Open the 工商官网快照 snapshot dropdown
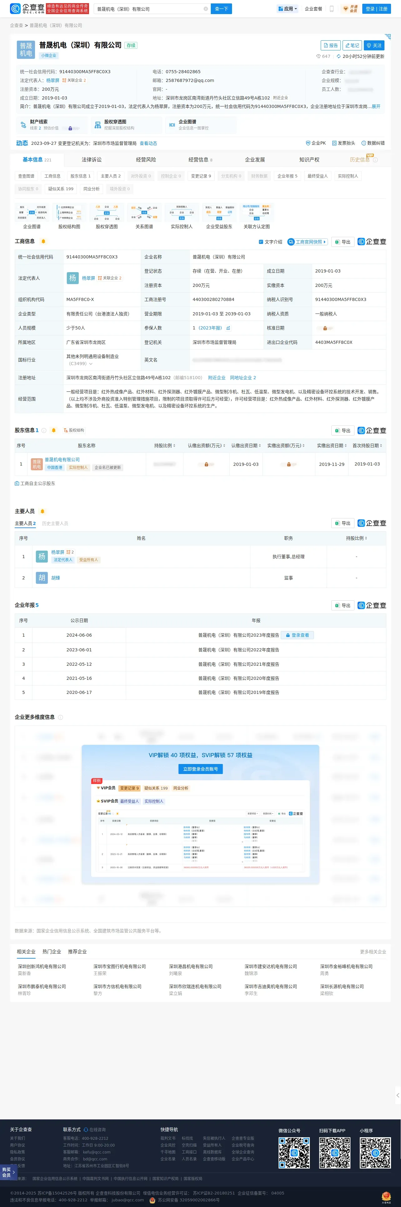This screenshot has height=1207, width=401. click(307, 242)
